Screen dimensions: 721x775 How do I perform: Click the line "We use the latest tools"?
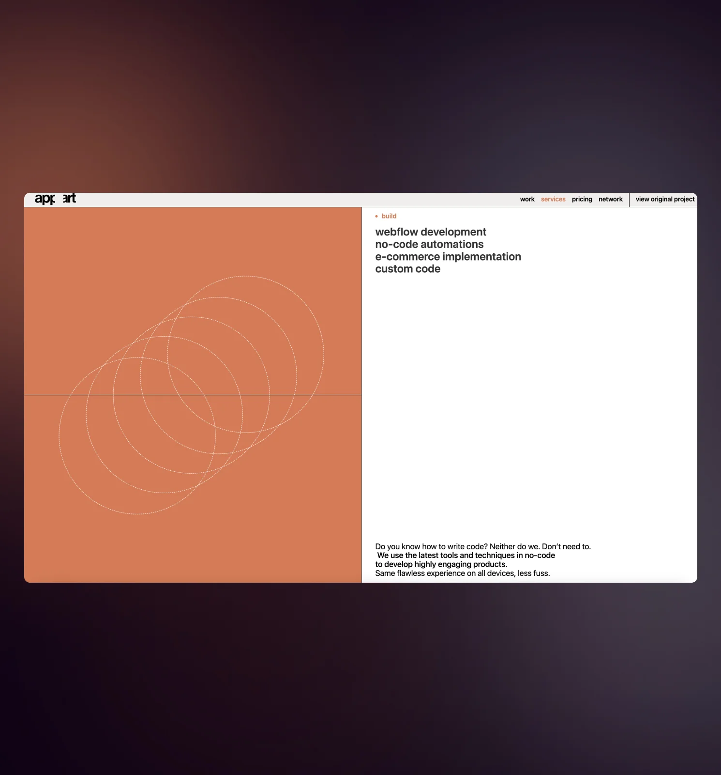coord(466,556)
